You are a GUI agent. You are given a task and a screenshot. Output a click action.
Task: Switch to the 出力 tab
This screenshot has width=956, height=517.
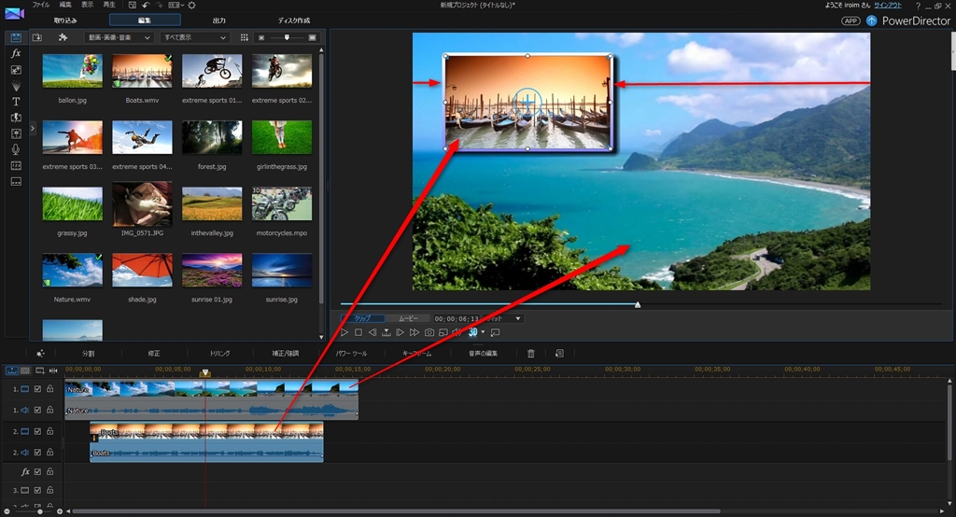pyautogui.click(x=218, y=21)
